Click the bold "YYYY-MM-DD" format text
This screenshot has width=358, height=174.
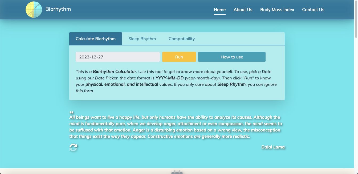tap(170, 78)
